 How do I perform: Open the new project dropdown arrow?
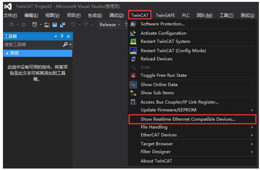pyautogui.click(x=41, y=25)
